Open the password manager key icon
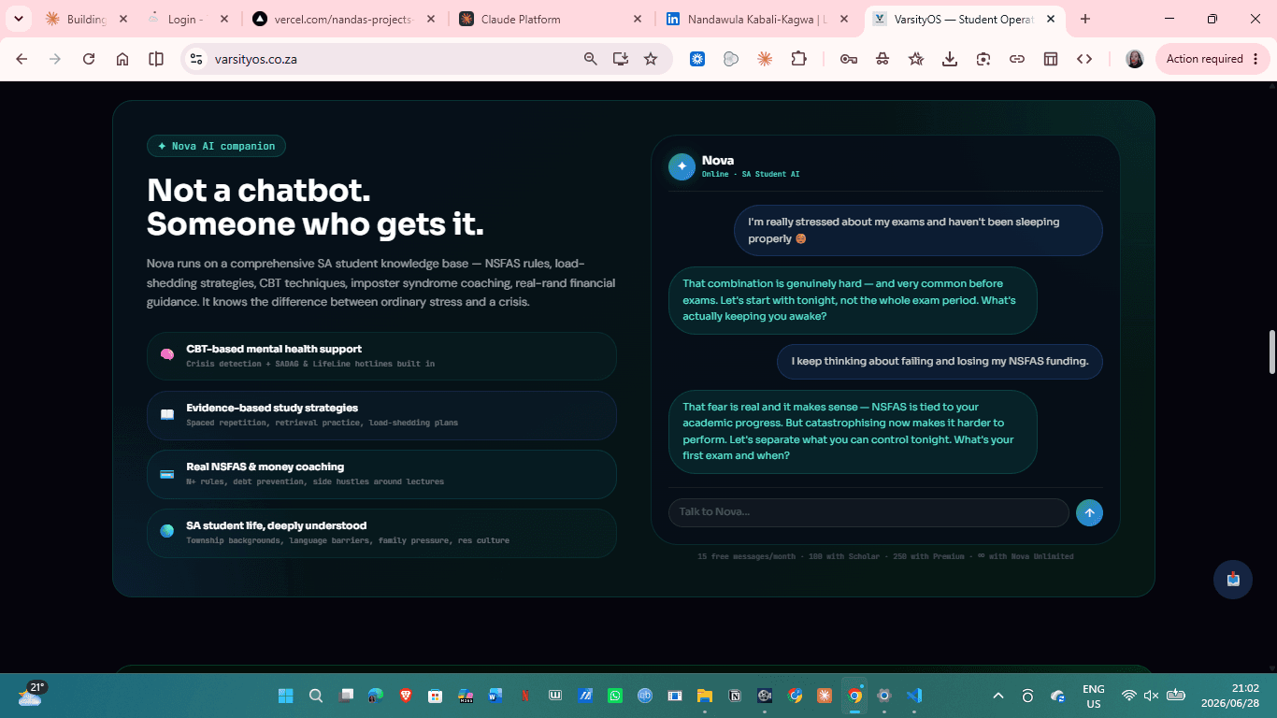 pyautogui.click(x=849, y=59)
